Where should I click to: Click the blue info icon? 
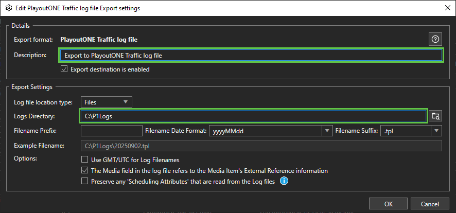point(284,181)
